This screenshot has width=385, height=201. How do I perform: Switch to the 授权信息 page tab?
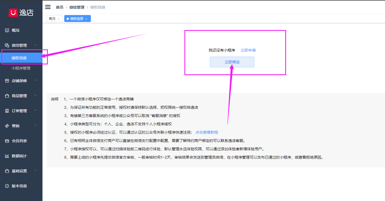[x=77, y=19]
